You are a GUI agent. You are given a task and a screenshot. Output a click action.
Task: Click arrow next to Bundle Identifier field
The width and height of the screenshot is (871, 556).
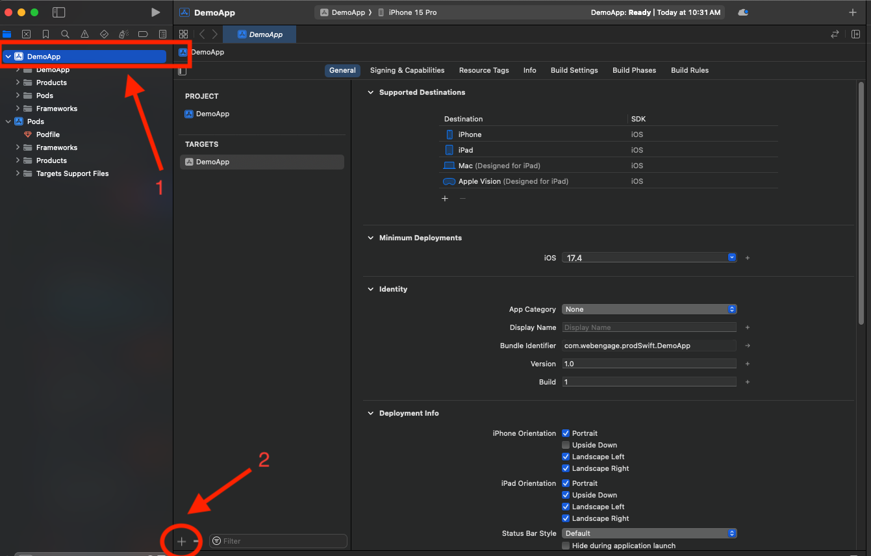(x=748, y=346)
